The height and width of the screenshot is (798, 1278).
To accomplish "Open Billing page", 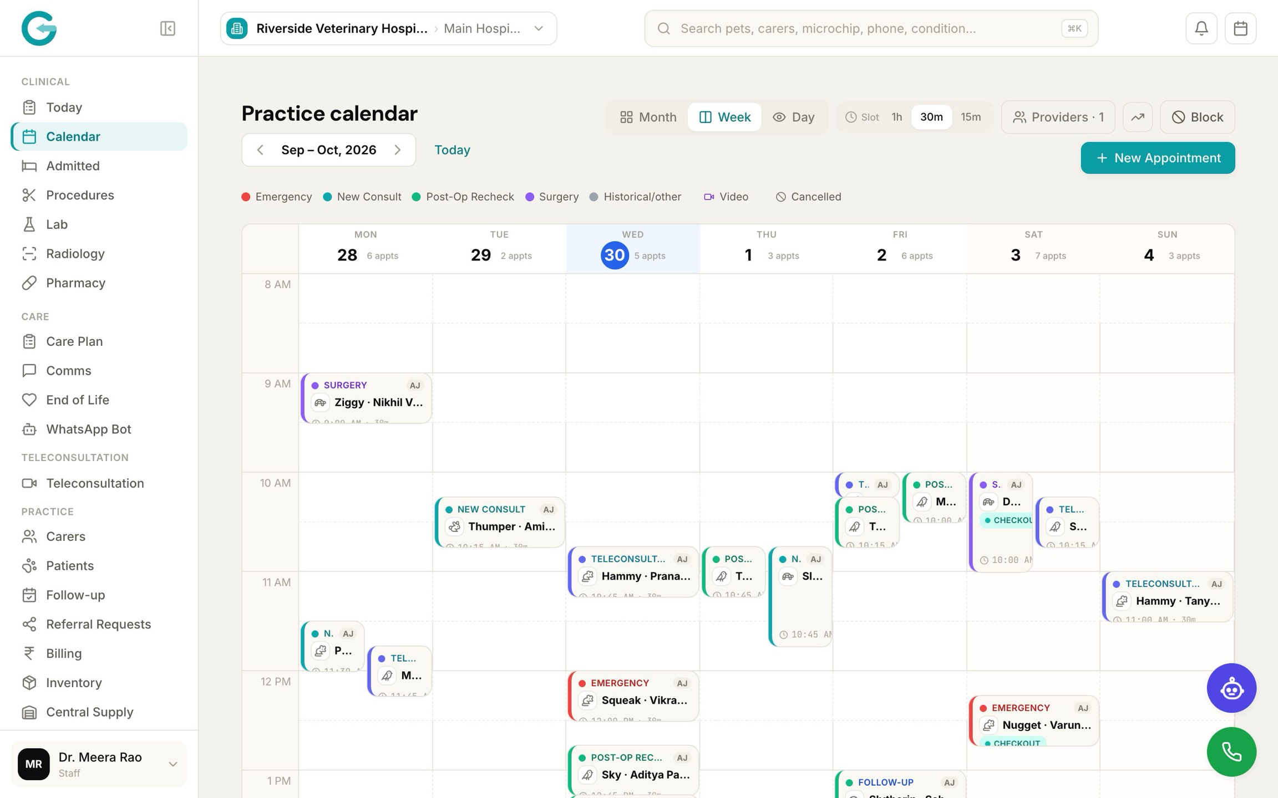I will [99, 653].
